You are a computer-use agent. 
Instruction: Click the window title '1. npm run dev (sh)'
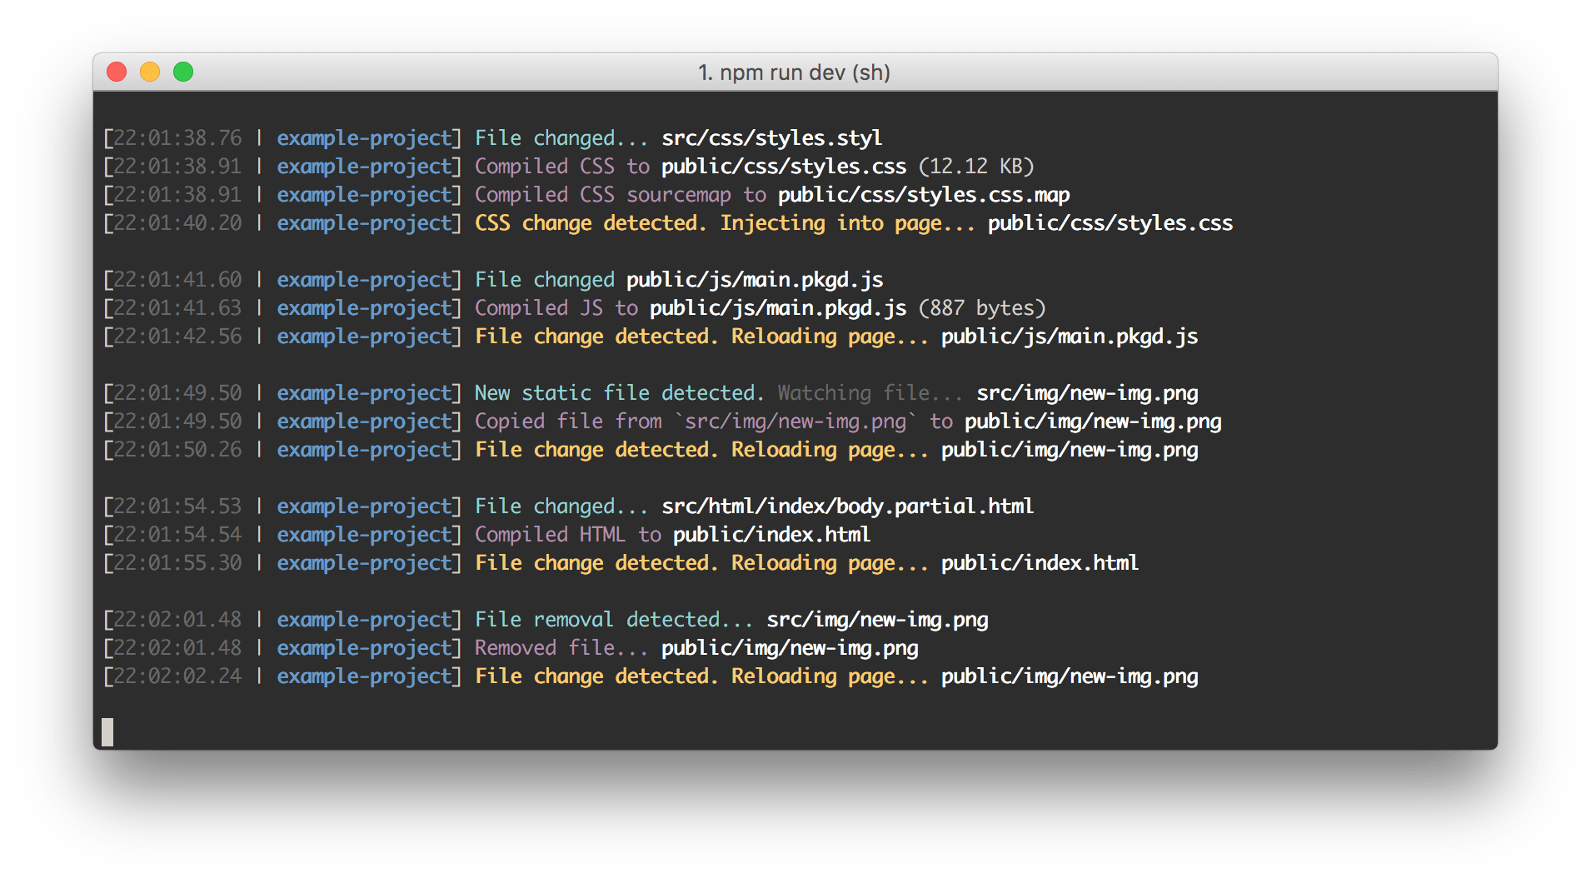point(794,72)
